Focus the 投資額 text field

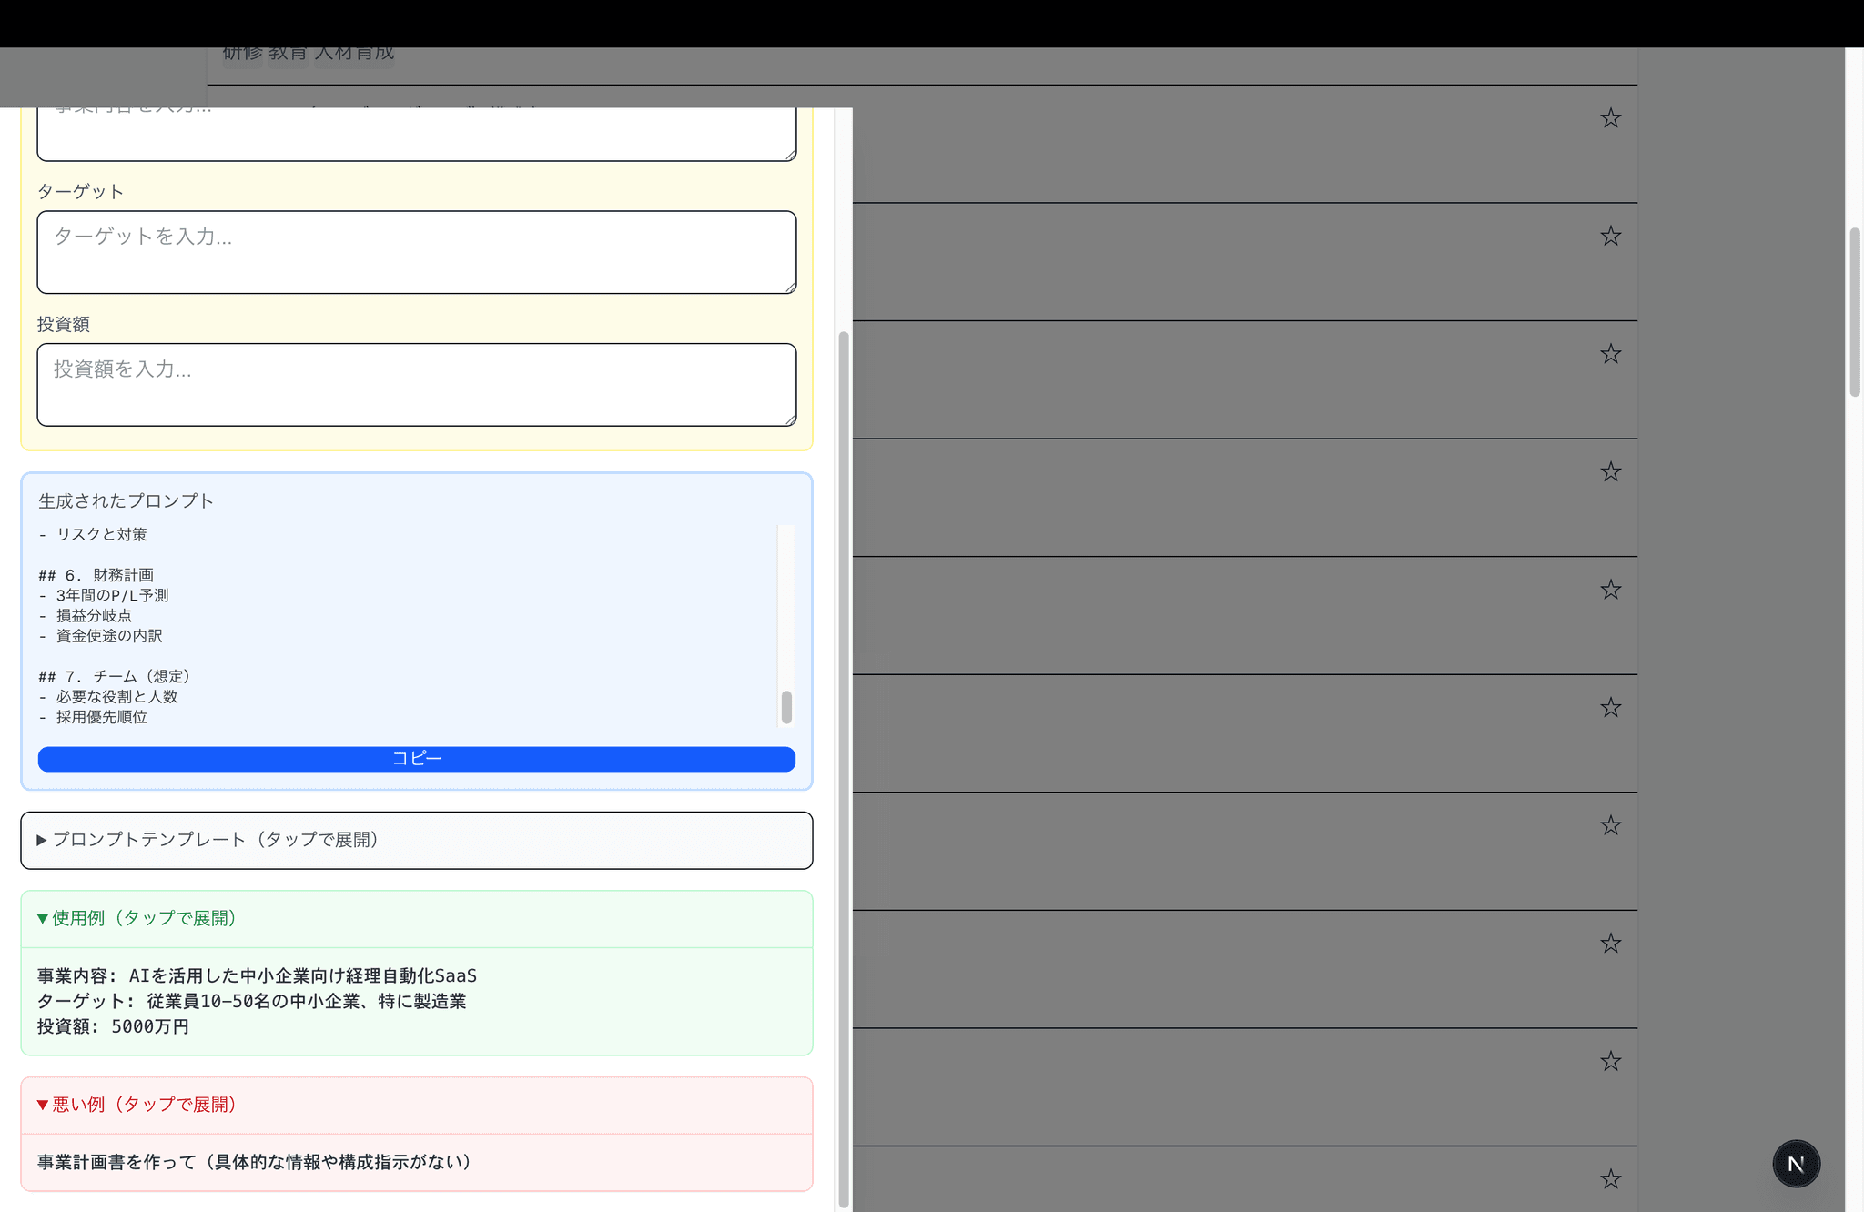click(x=416, y=384)
